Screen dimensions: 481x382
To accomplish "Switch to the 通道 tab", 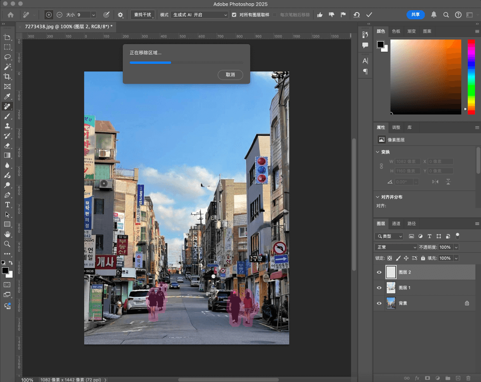I will pyautogui.click(x=396, y=223).
